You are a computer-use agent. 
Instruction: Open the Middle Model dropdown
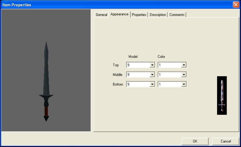152,75
